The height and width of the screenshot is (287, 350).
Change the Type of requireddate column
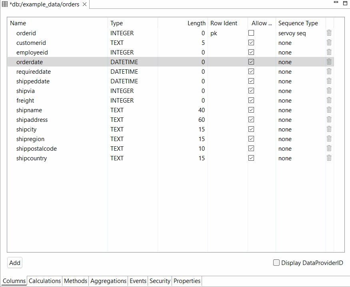(132, 72)
